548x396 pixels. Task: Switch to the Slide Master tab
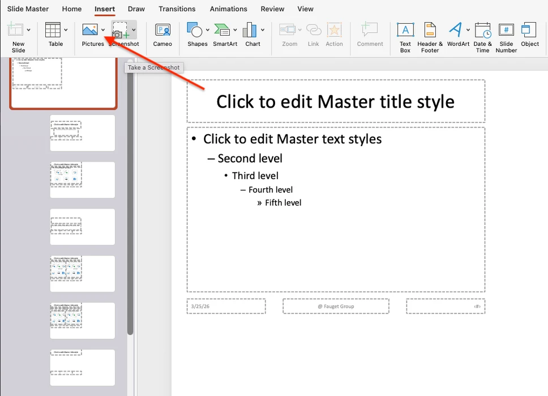point(28,8)
